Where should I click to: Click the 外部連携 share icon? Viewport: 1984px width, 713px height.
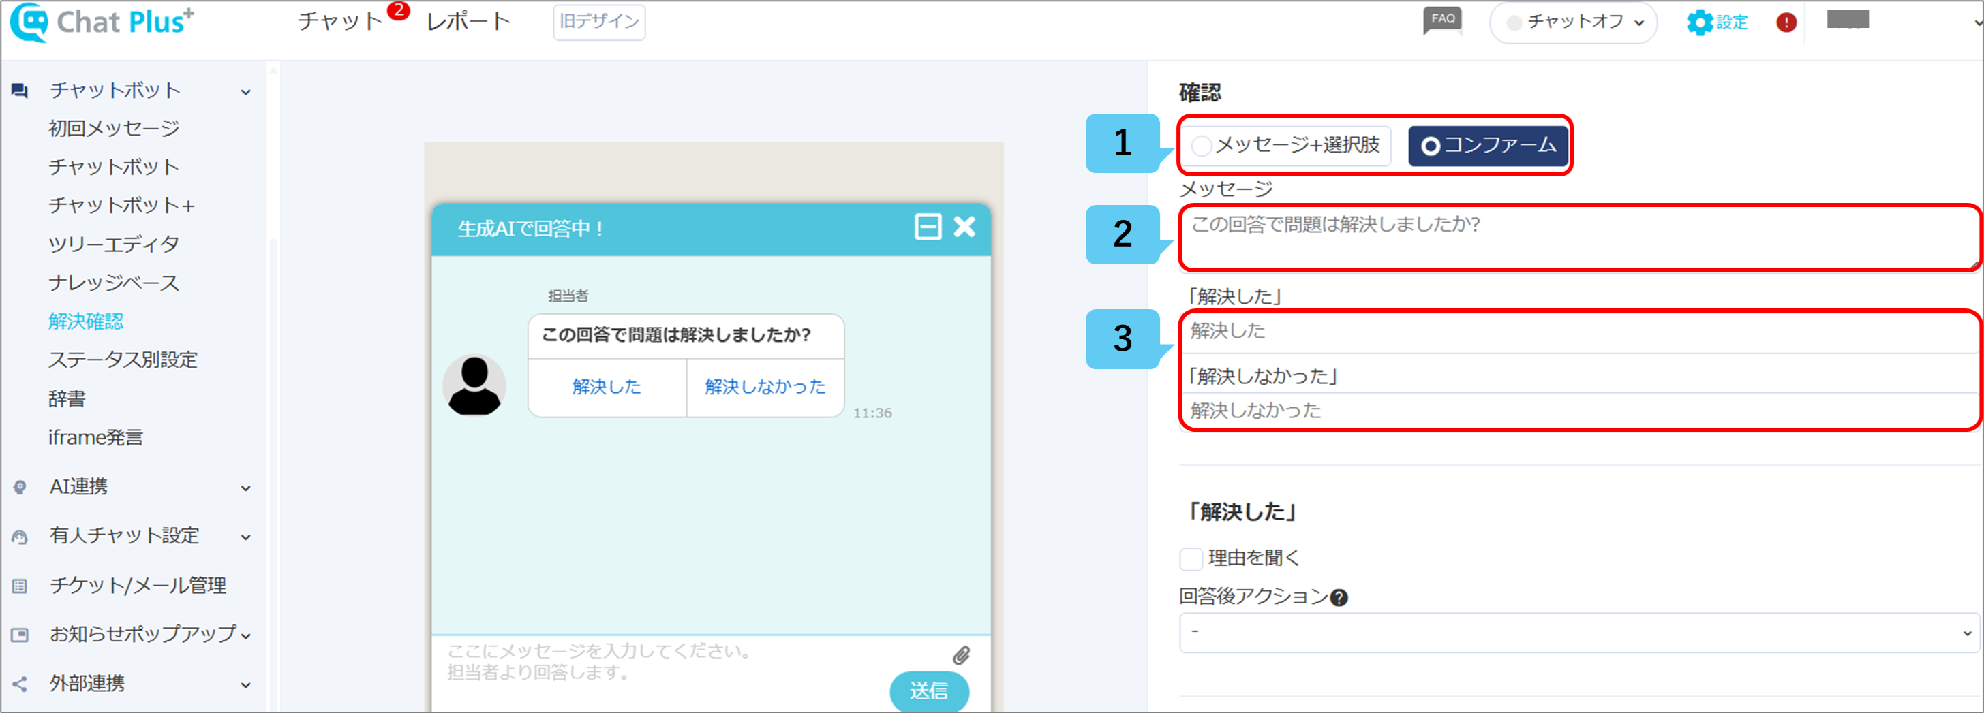click(x=19, y=684)
